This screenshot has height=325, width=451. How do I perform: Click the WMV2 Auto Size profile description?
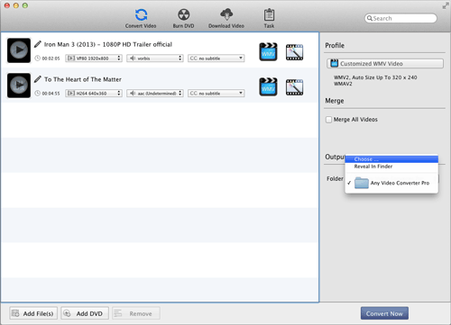(375, 80)
